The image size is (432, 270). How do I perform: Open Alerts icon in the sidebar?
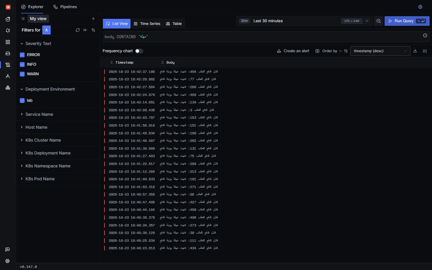(x=8, y=31)
